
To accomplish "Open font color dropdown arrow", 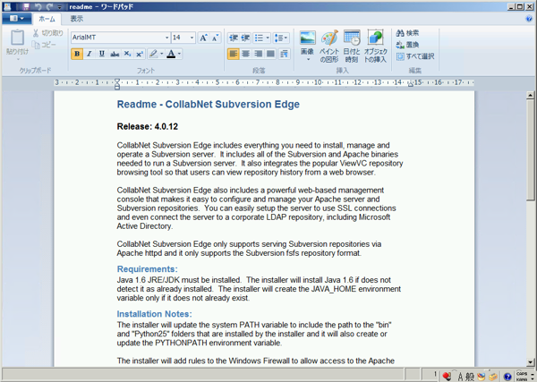I will (179, 54).
